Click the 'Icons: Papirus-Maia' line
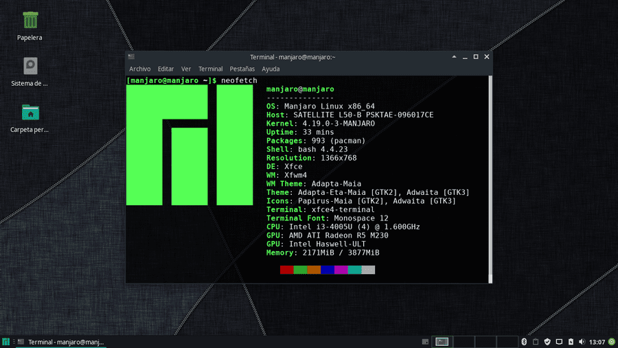The width and height of the screenshot is (618, 348). (361, 201)
